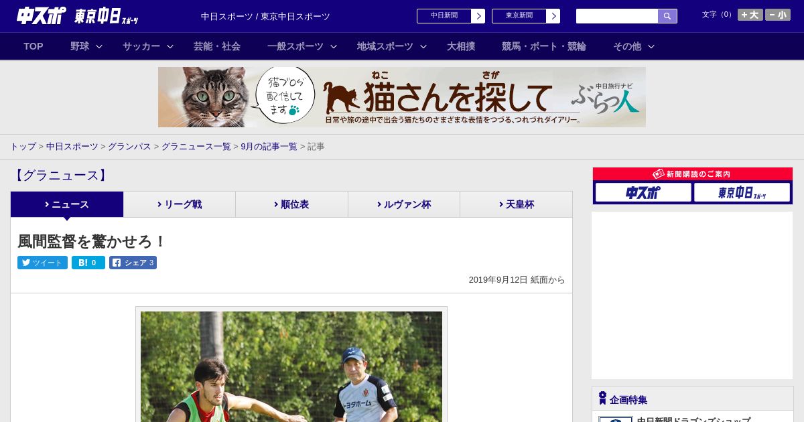This screenshot has height=422, width=804.
Task: Open the 中スポ subscription banner button
Action: coord(643,193)
